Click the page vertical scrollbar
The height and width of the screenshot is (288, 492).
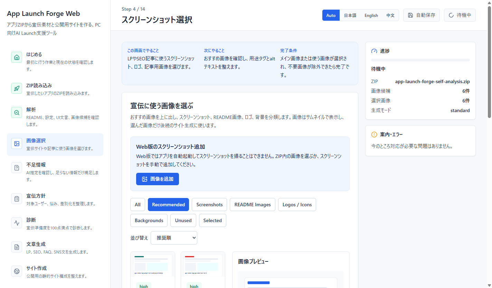[489, 62]
